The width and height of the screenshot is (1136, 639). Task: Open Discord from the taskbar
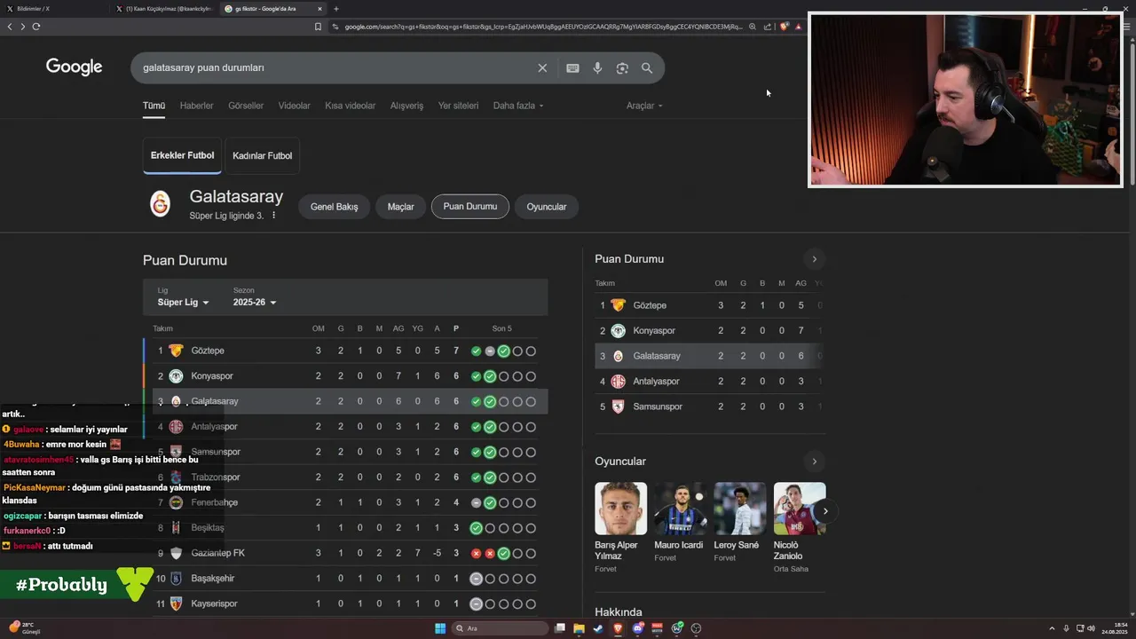(637, 628)
